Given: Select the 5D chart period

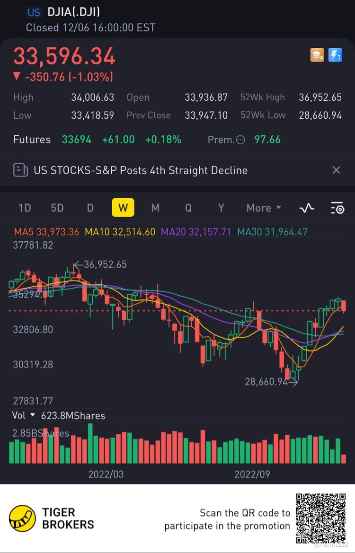Looking at the screenshot, I should 57,208.
